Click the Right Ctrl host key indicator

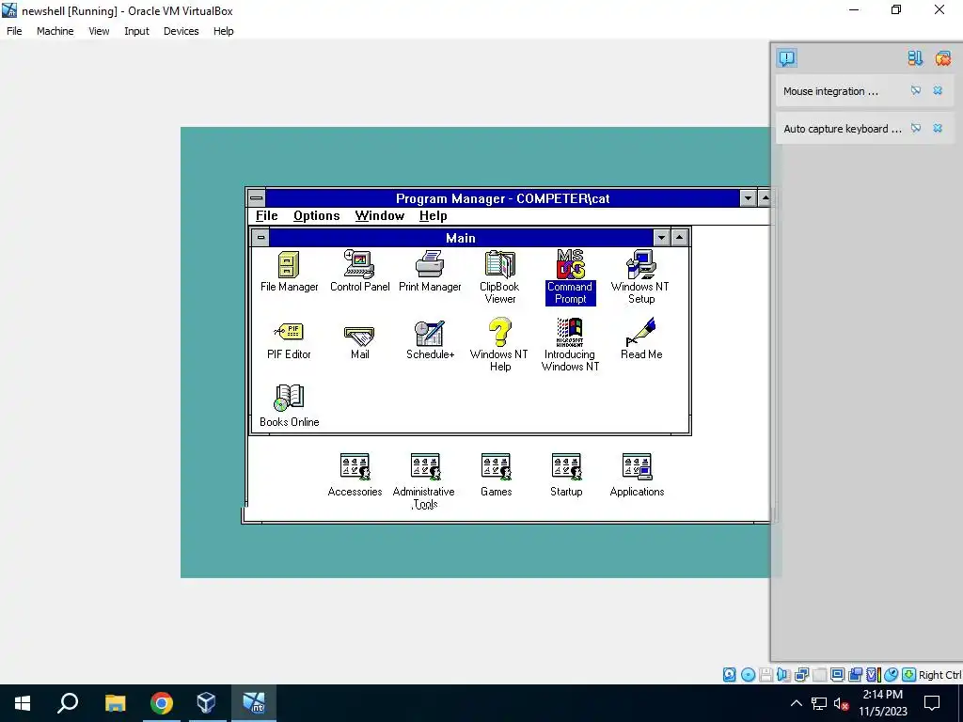tap(939, 675)
